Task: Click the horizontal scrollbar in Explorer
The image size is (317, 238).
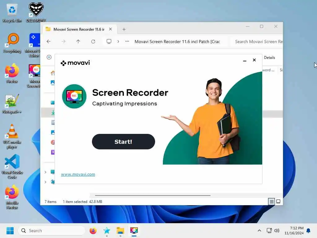Action: (153, 196)
